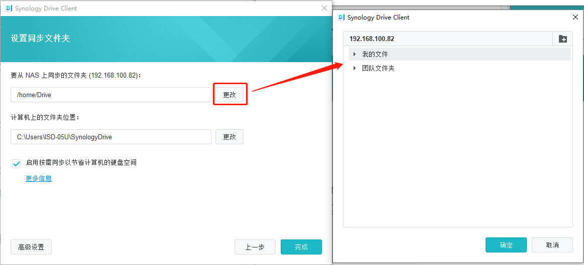Select 我的文件 folder row
Image resolution: width=584 pixels, height=265 pixels.
[459, 54]
